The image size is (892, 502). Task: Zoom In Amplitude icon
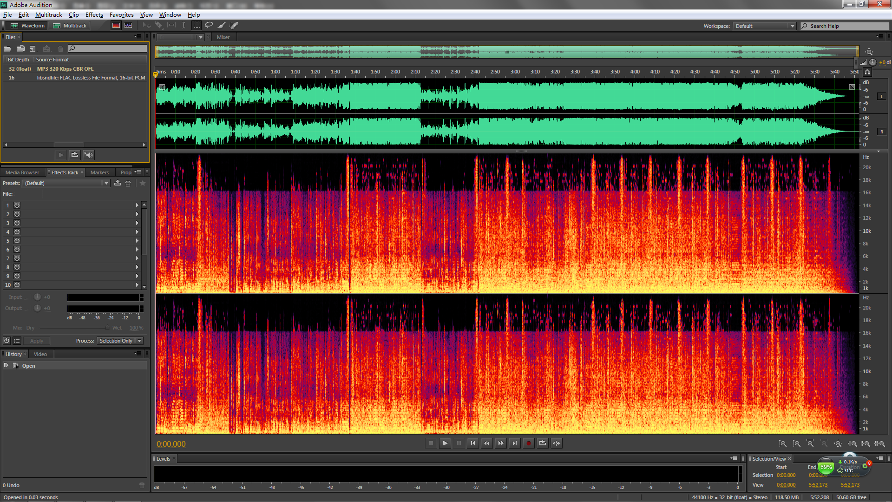pyautogui.click(x=783, y=444)
